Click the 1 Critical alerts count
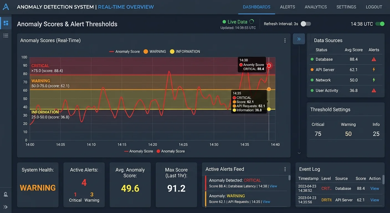390x213 pixels. pos(75,195)
